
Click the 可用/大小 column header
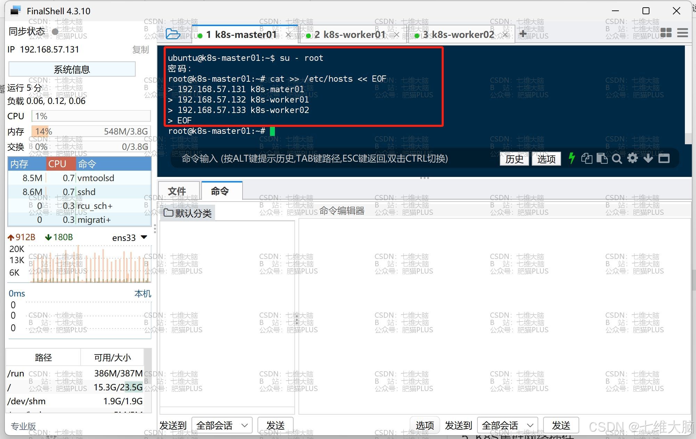(x=112, y=357)
